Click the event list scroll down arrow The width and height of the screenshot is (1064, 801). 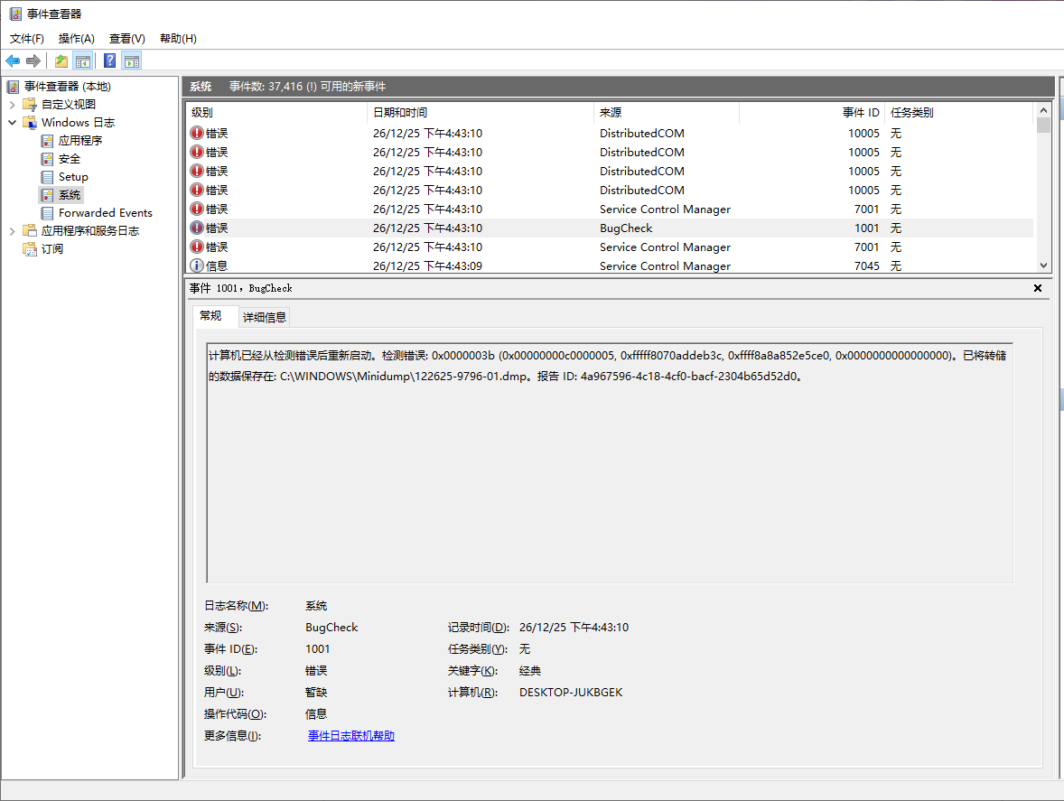point(1043,265)
